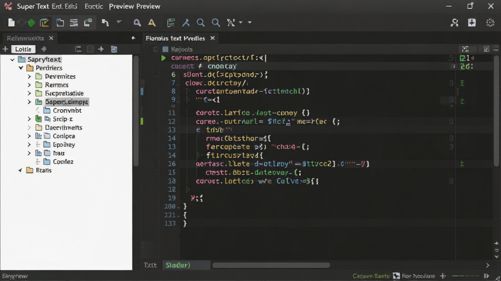Click the teal list-structure toolbar icon
Viewport: 501px width, 281px height.
pyautogui.click(x=171, y=22)
